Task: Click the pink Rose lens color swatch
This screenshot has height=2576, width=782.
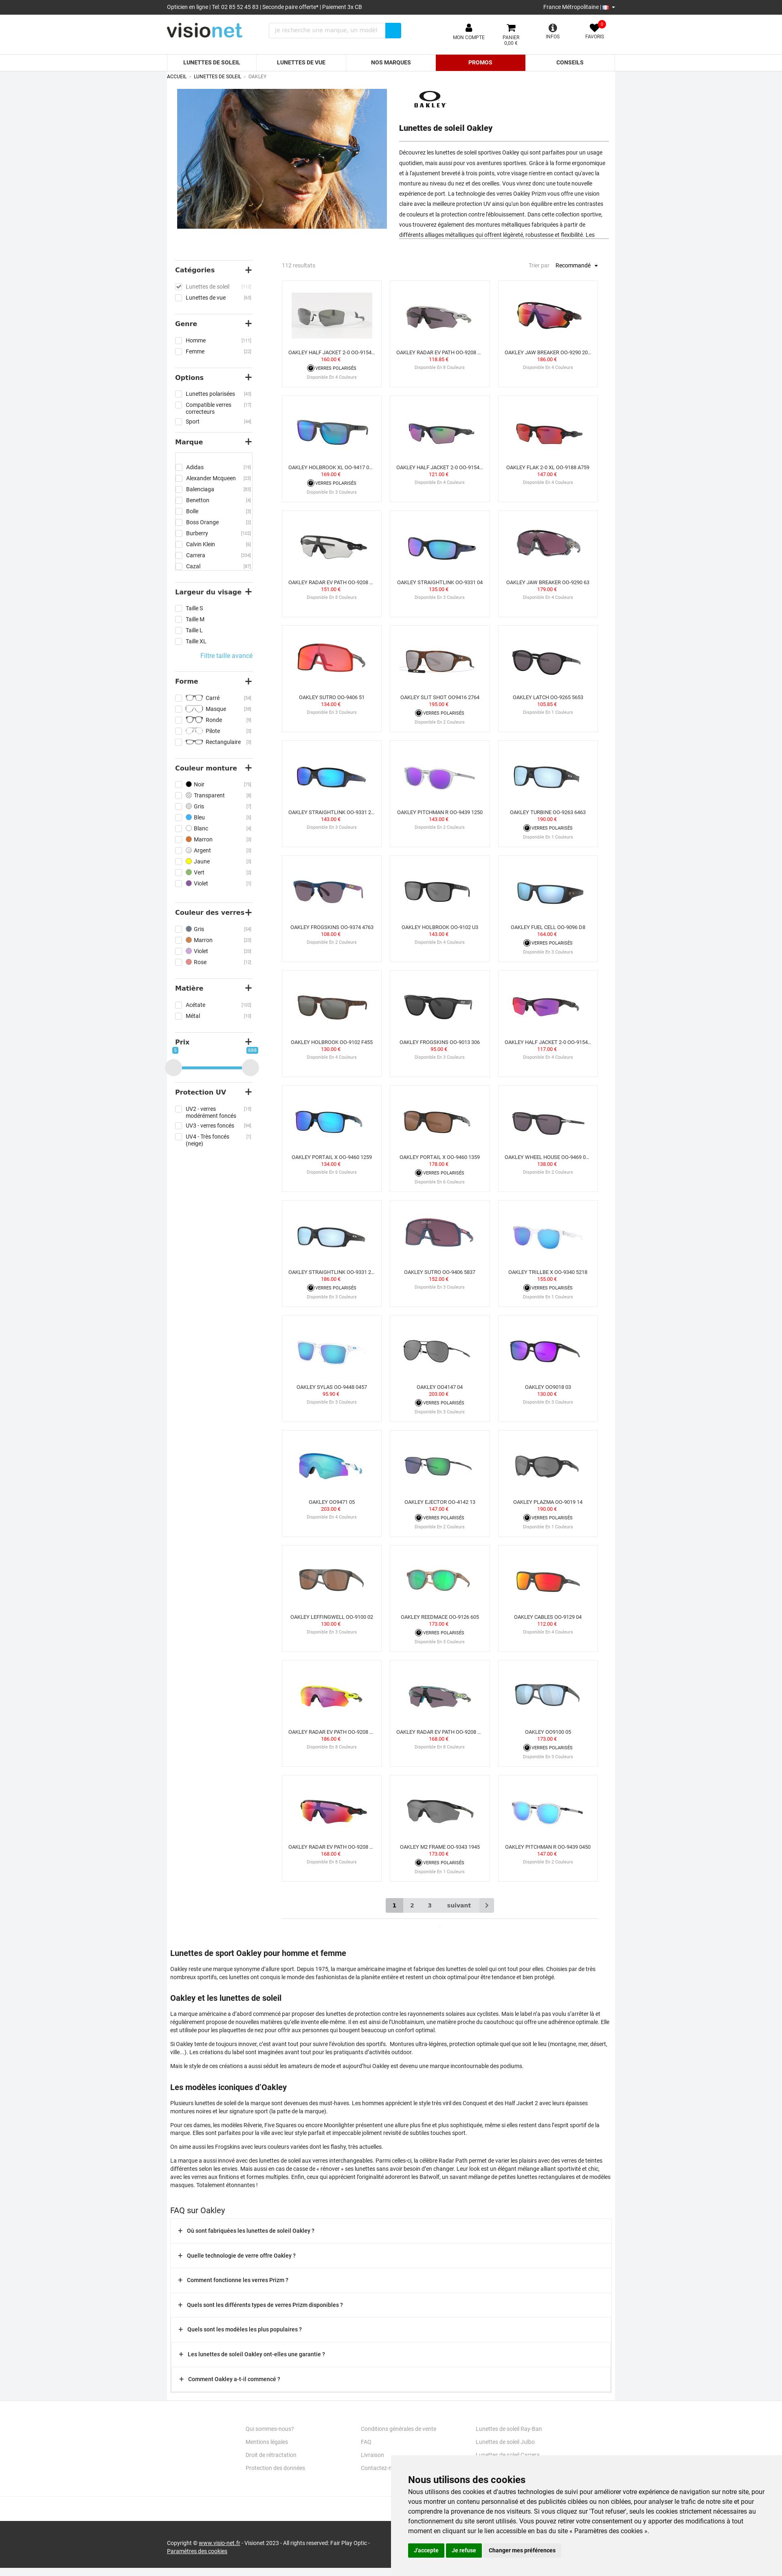Action: (x=189, y=962)
